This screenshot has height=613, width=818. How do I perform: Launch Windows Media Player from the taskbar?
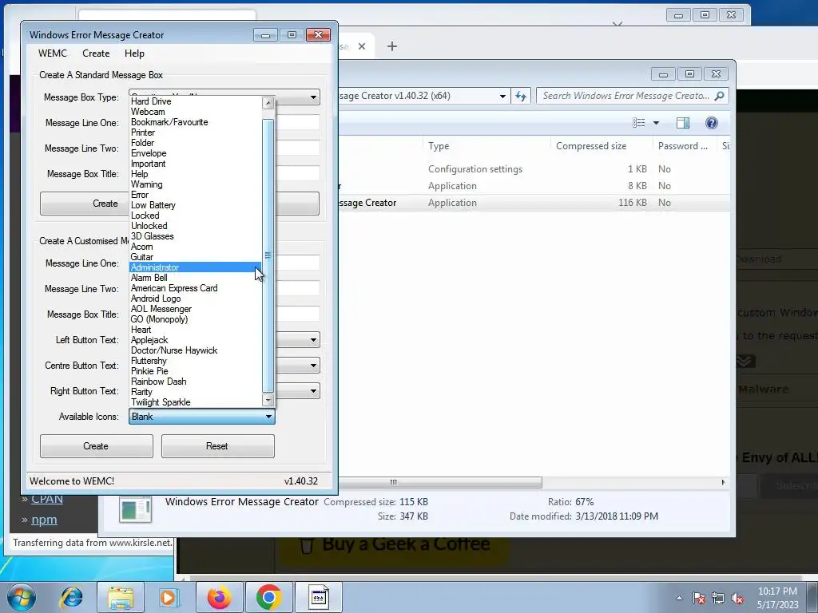pyautogui.click(x=169, y=597)
